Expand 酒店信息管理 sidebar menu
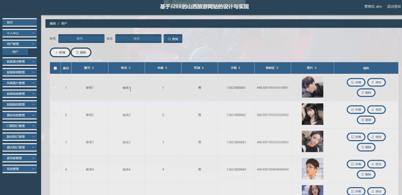Image resolution: width=402 pixels, height=195 pixels. pyautogui.click(x=20, y=115)
